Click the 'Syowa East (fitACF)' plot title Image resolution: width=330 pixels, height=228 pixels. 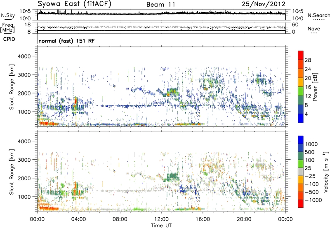tap(75, 4)
